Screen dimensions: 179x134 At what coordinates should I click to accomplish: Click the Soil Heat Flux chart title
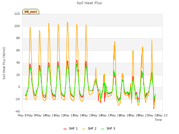[x=89, y=3]
